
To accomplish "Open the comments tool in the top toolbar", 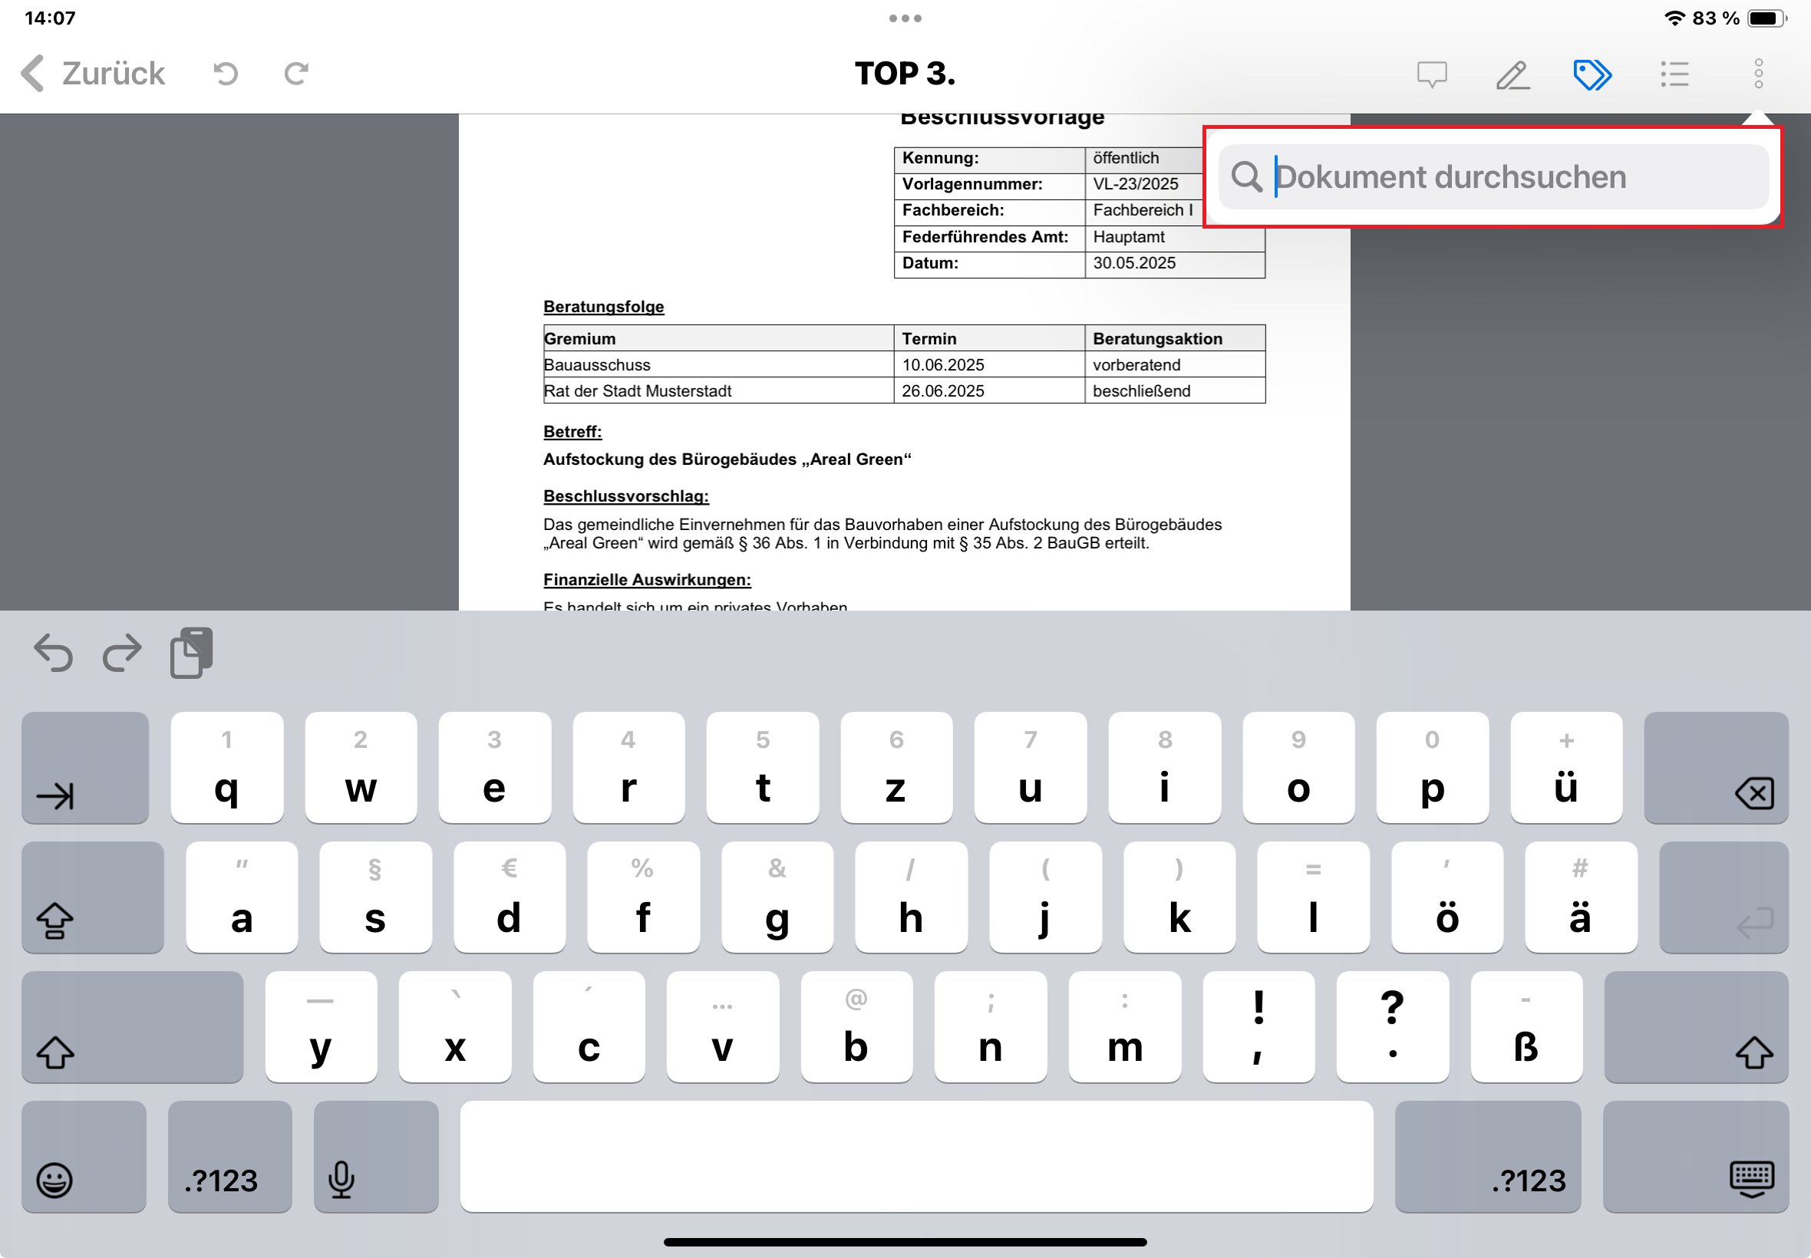I will [x=1433, y=74].
